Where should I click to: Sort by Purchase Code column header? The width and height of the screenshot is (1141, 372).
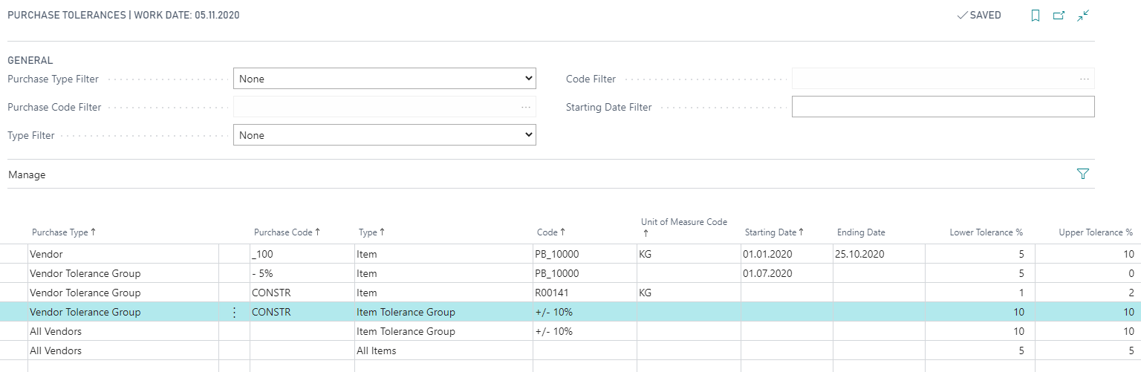click(286, 232)
